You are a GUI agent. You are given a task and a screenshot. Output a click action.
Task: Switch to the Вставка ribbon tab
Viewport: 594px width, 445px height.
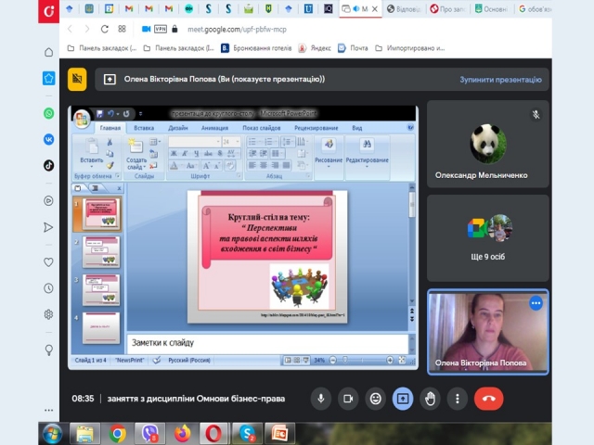pos(144,127)
